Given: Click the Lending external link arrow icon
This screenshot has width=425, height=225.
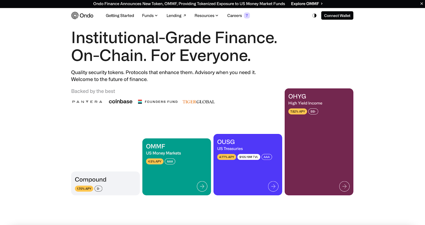Looking at the screenshot, I should tap(185, 16).
